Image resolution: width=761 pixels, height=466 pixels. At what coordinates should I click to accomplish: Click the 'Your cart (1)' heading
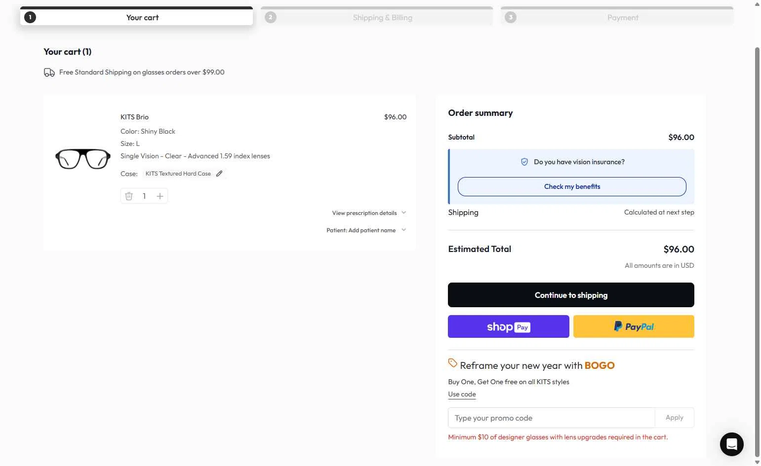[x=68, y=52]
